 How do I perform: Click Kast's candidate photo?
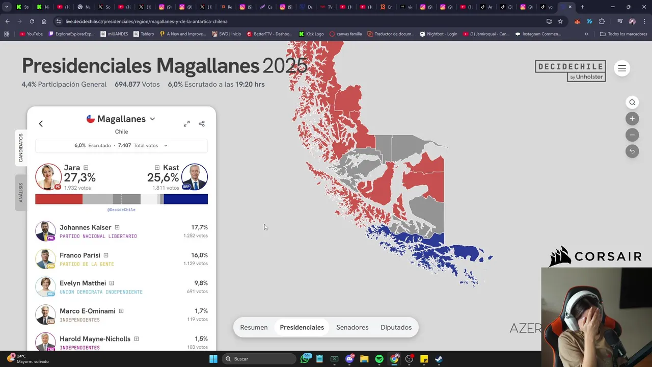[194, 176]
